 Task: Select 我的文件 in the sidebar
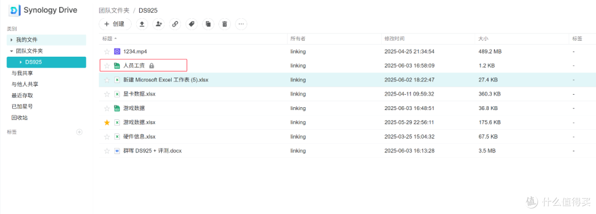pos(26,40)
